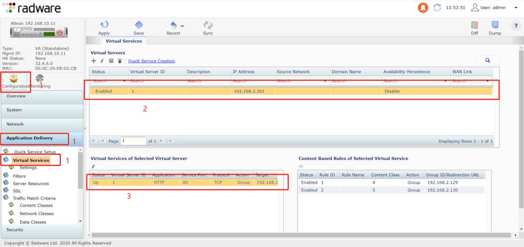Click the Save configuration icon
This screenshot has height=247, width=524.
pos(139,25)
